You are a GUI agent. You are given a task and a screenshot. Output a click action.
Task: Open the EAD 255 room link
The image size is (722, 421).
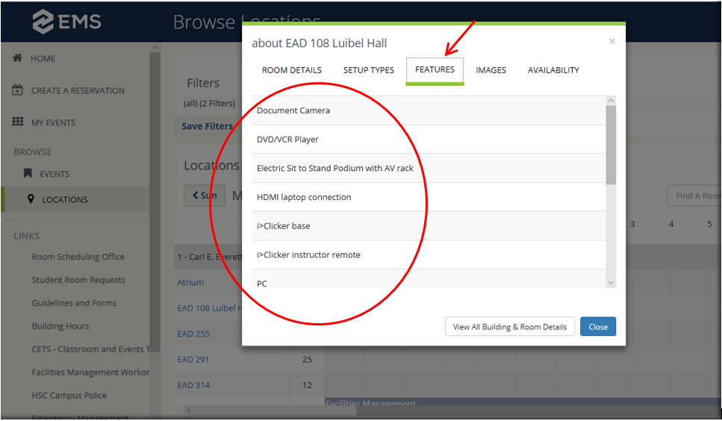coord(193,334)
